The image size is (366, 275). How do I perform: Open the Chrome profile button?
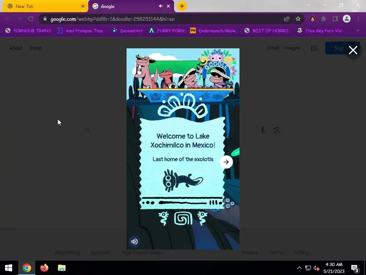pos(347,19)
